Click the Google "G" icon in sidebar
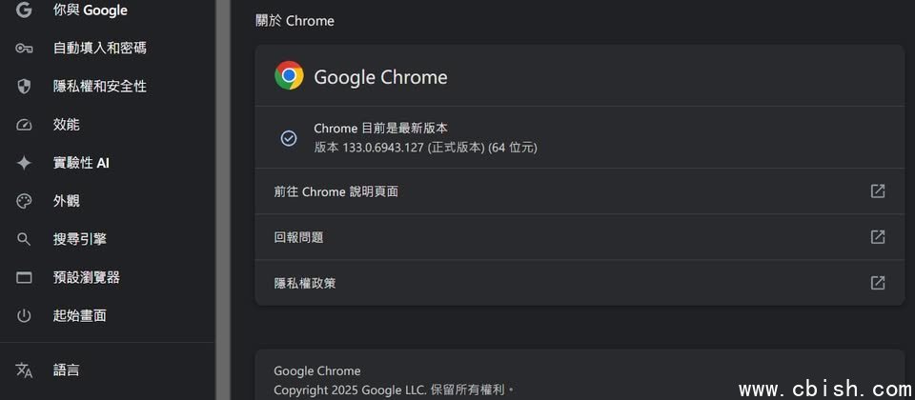The height and width of the screenshot is (400, 915). click(x=25, y=10)
